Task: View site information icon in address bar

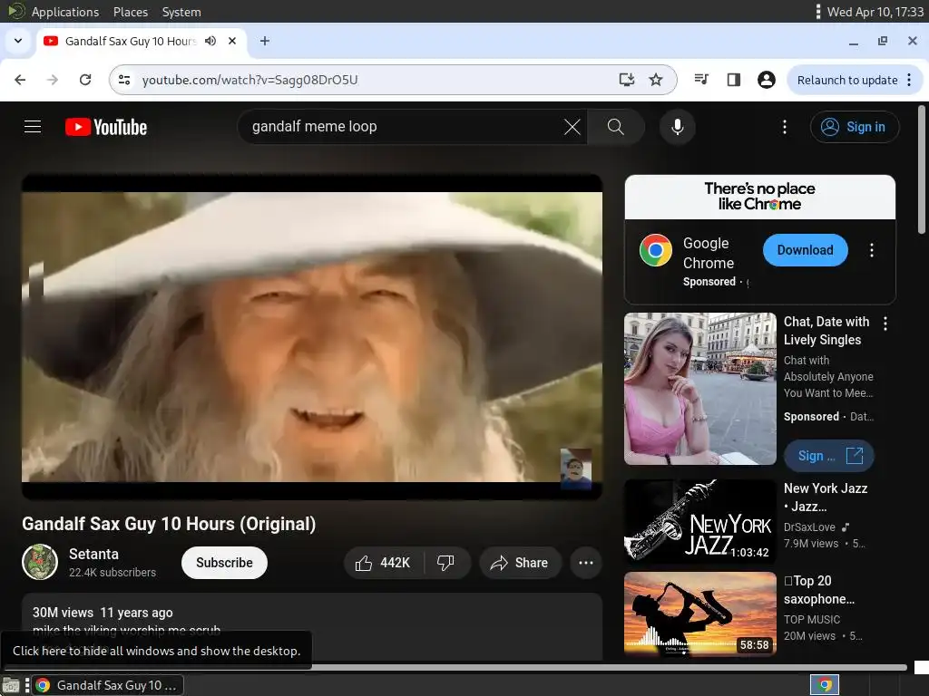Action: point(124,80)
